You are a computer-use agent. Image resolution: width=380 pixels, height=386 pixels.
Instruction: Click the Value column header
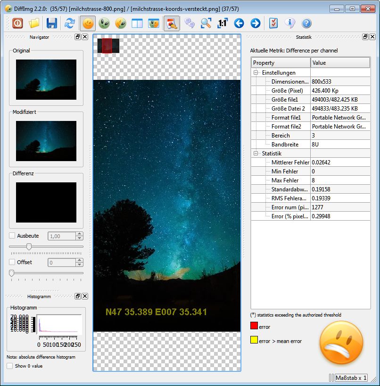340,62
